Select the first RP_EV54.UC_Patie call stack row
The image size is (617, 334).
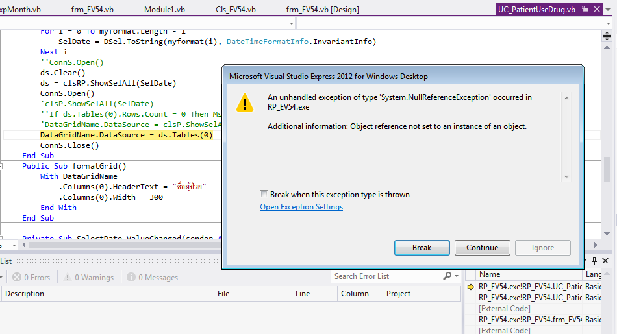pos(530,287)
